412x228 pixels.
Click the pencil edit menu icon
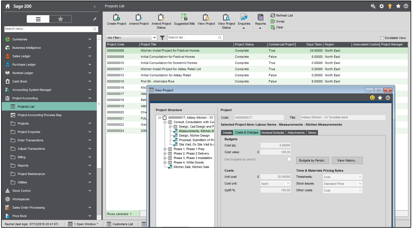point(95,19)
